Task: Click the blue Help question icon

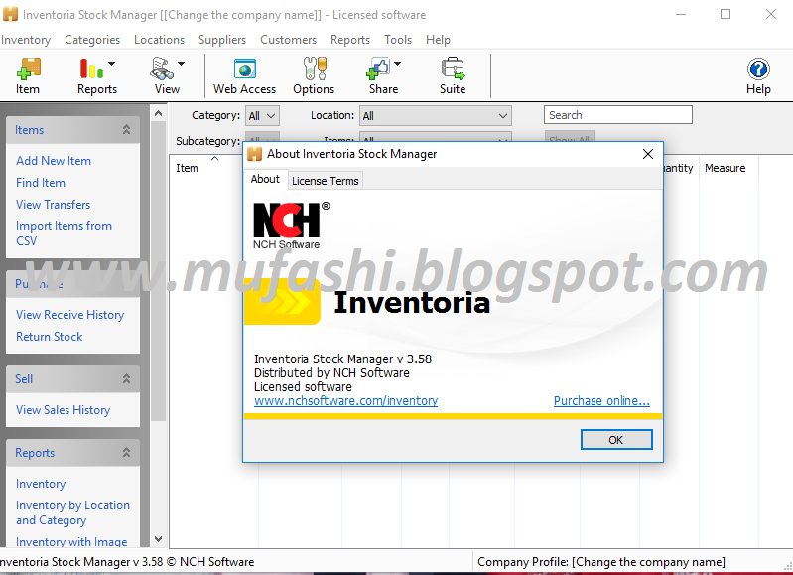Action: [758, 69]
